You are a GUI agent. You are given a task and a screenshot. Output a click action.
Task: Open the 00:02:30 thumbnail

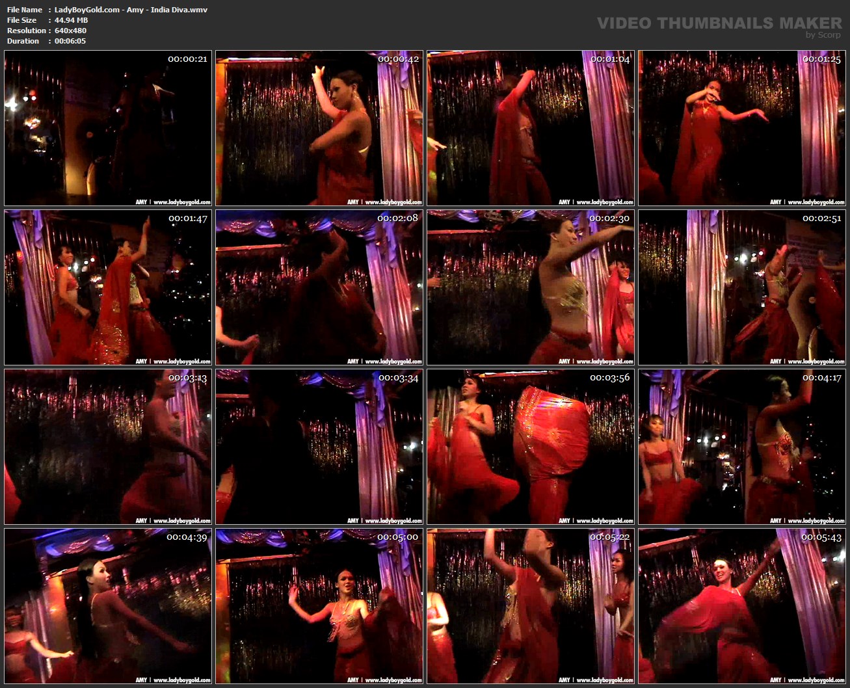[x=531, y=287]
